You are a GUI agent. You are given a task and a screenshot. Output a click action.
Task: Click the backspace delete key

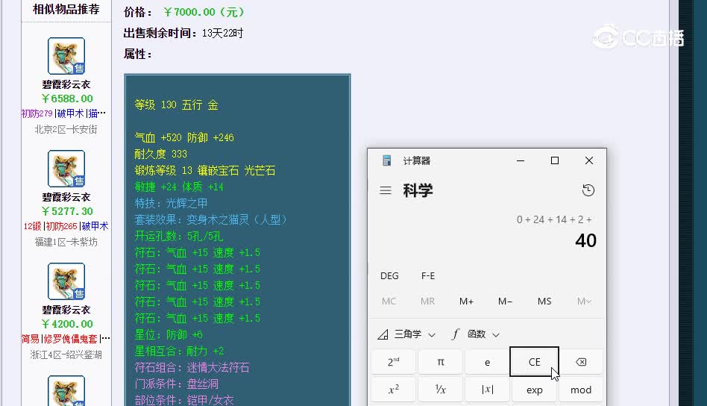click(581, 362)
